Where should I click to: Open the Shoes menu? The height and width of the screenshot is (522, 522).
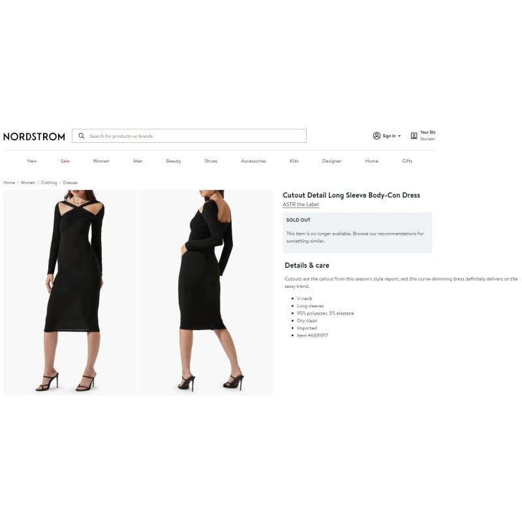coord(211,161)
